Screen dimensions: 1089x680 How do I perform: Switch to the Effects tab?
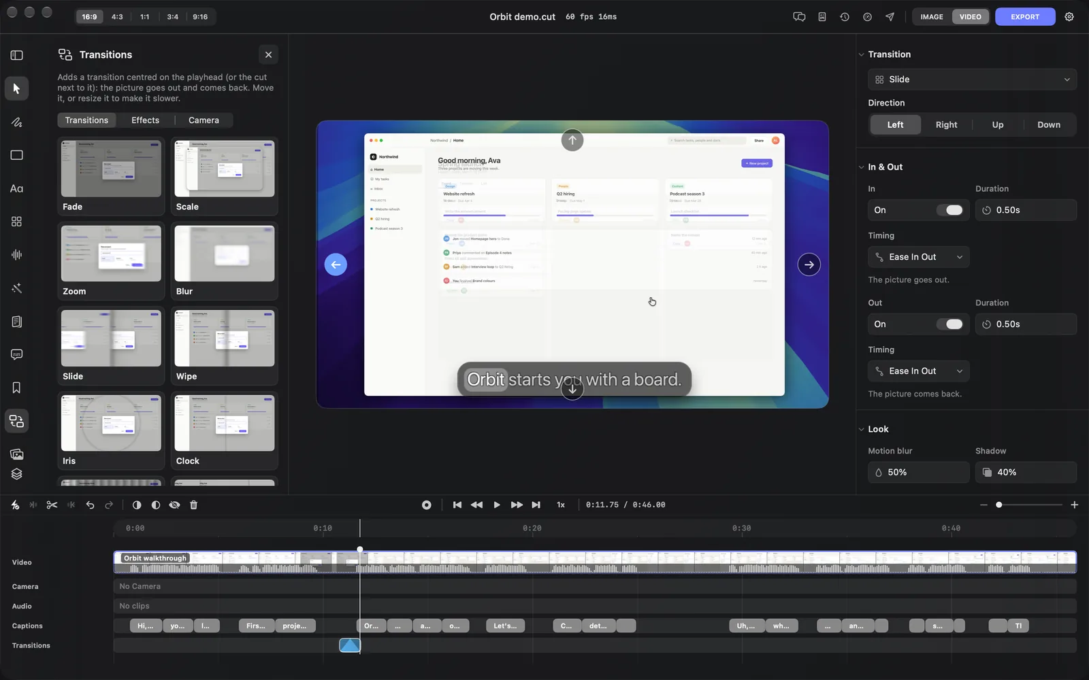click(145, 120)
